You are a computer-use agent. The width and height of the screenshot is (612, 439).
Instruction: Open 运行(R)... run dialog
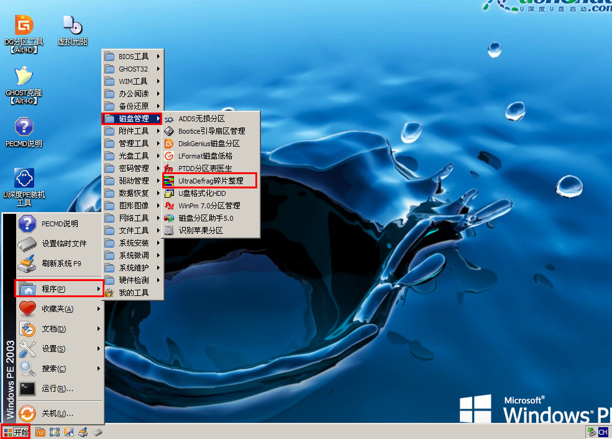57,389
